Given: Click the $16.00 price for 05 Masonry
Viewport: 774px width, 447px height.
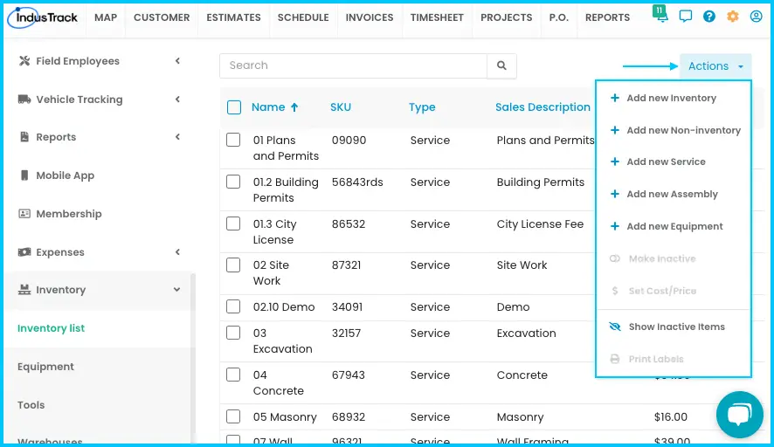Looking at the screenshot, I should pyautogui.click(x=670, y=417).
